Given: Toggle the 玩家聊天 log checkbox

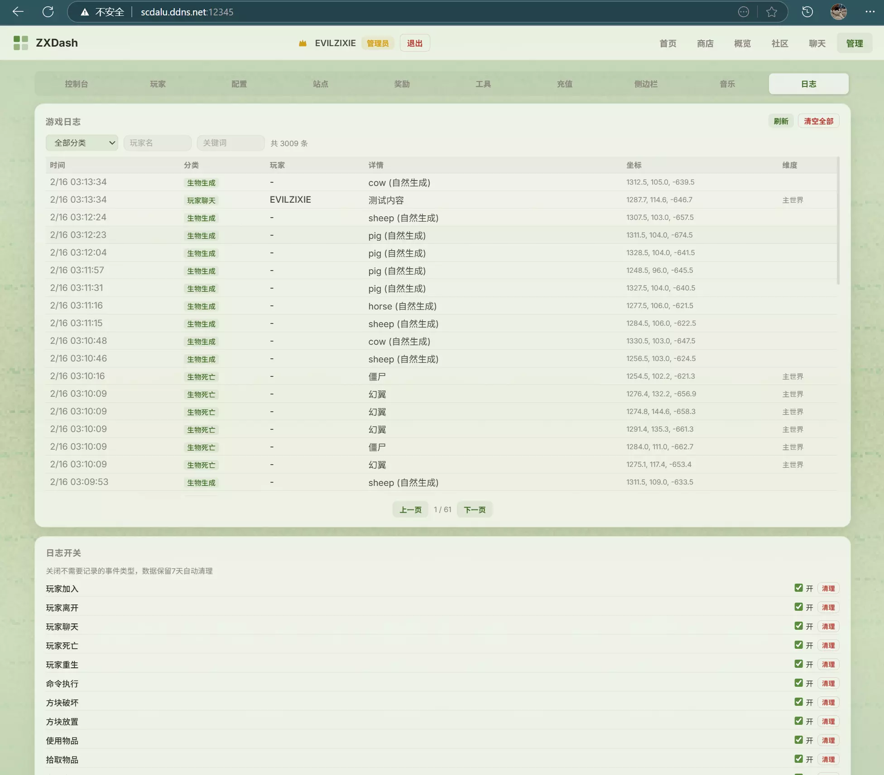Looking at the screenshot, I should click(x=798, y=626).
